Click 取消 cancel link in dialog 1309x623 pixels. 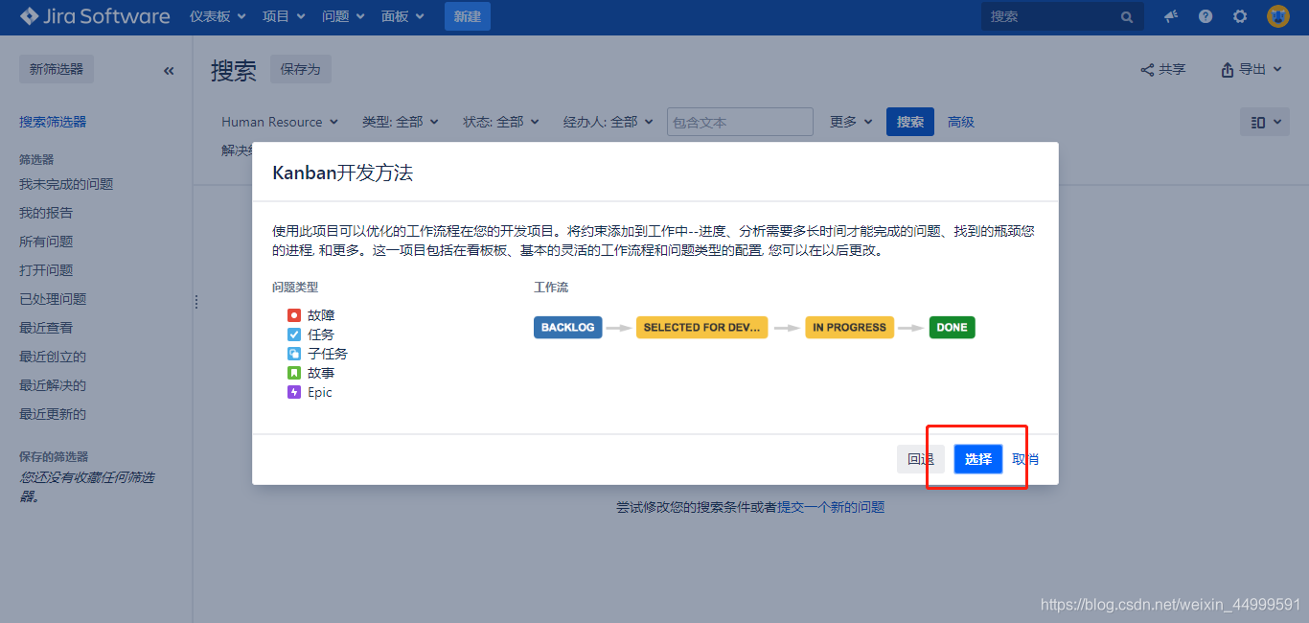click(x=1025, y=459)
